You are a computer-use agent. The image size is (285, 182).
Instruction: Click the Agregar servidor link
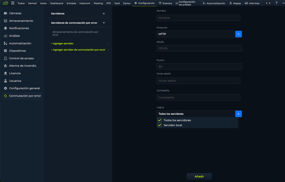[x=62, y=43]
